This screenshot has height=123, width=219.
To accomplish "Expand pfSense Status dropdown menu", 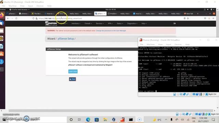I will coord(120,24).
